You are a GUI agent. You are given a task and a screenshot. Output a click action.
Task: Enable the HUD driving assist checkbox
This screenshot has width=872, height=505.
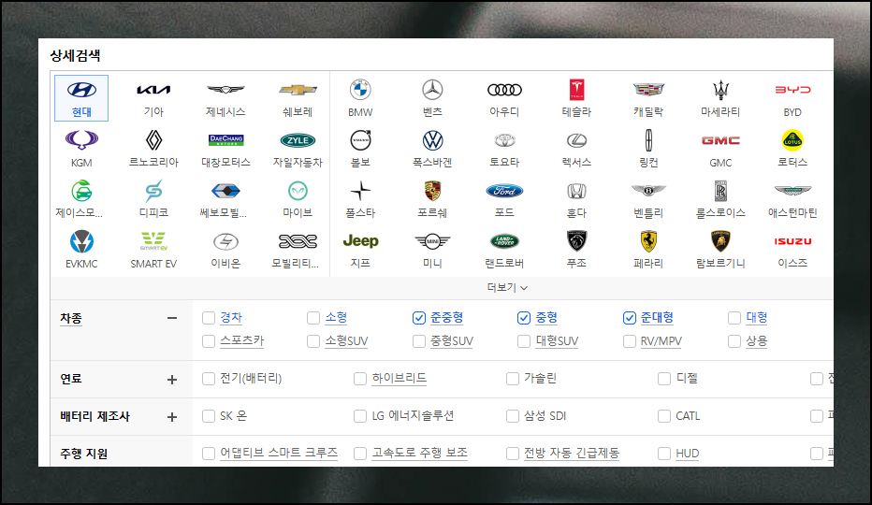pyautogui.click(x=664, y=454)
